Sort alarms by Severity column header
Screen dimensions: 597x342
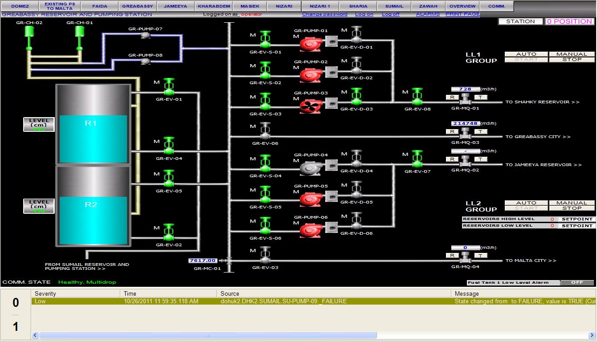pos(76,293)
